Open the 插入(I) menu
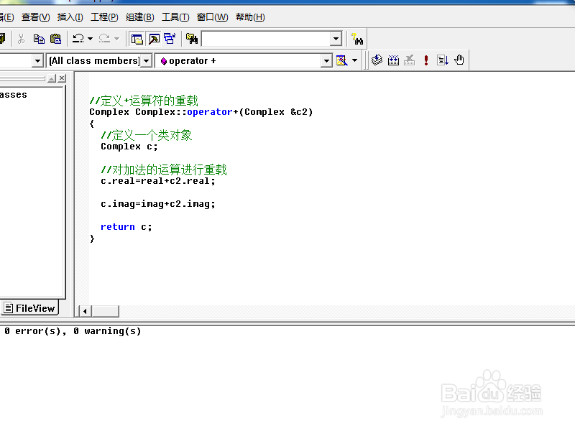This screenshot has height=431, width=575. (70, 17)
